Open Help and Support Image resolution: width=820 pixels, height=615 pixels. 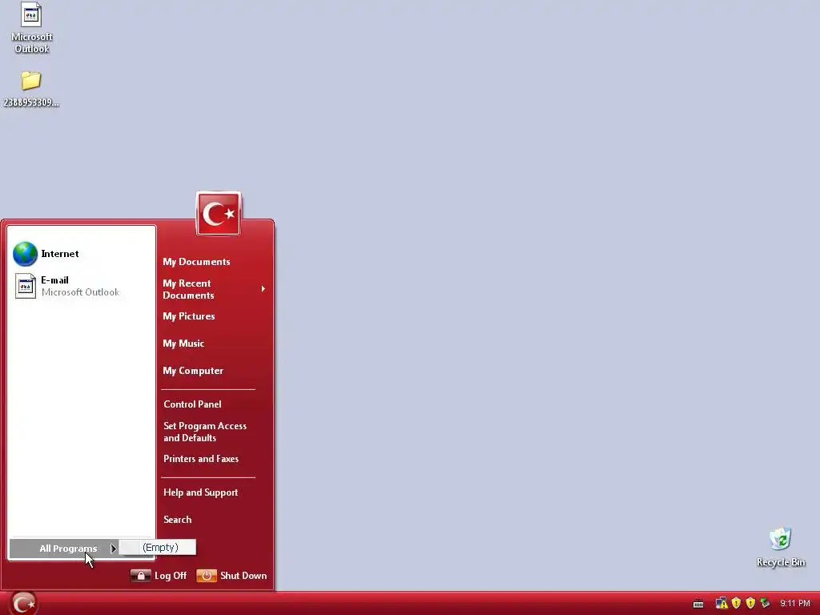(200, 492)
